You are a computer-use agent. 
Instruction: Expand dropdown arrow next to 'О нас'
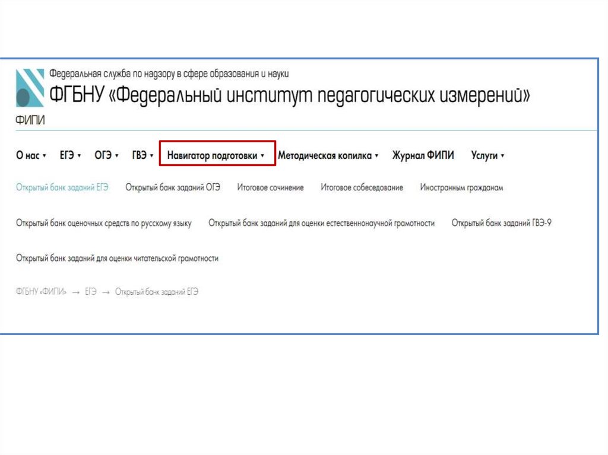pyautogui.click(x=44, y=156)
